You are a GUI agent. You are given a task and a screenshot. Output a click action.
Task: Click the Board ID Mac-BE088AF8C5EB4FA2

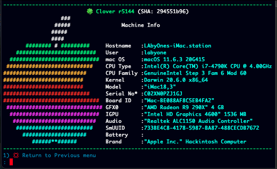coord(179,100)
